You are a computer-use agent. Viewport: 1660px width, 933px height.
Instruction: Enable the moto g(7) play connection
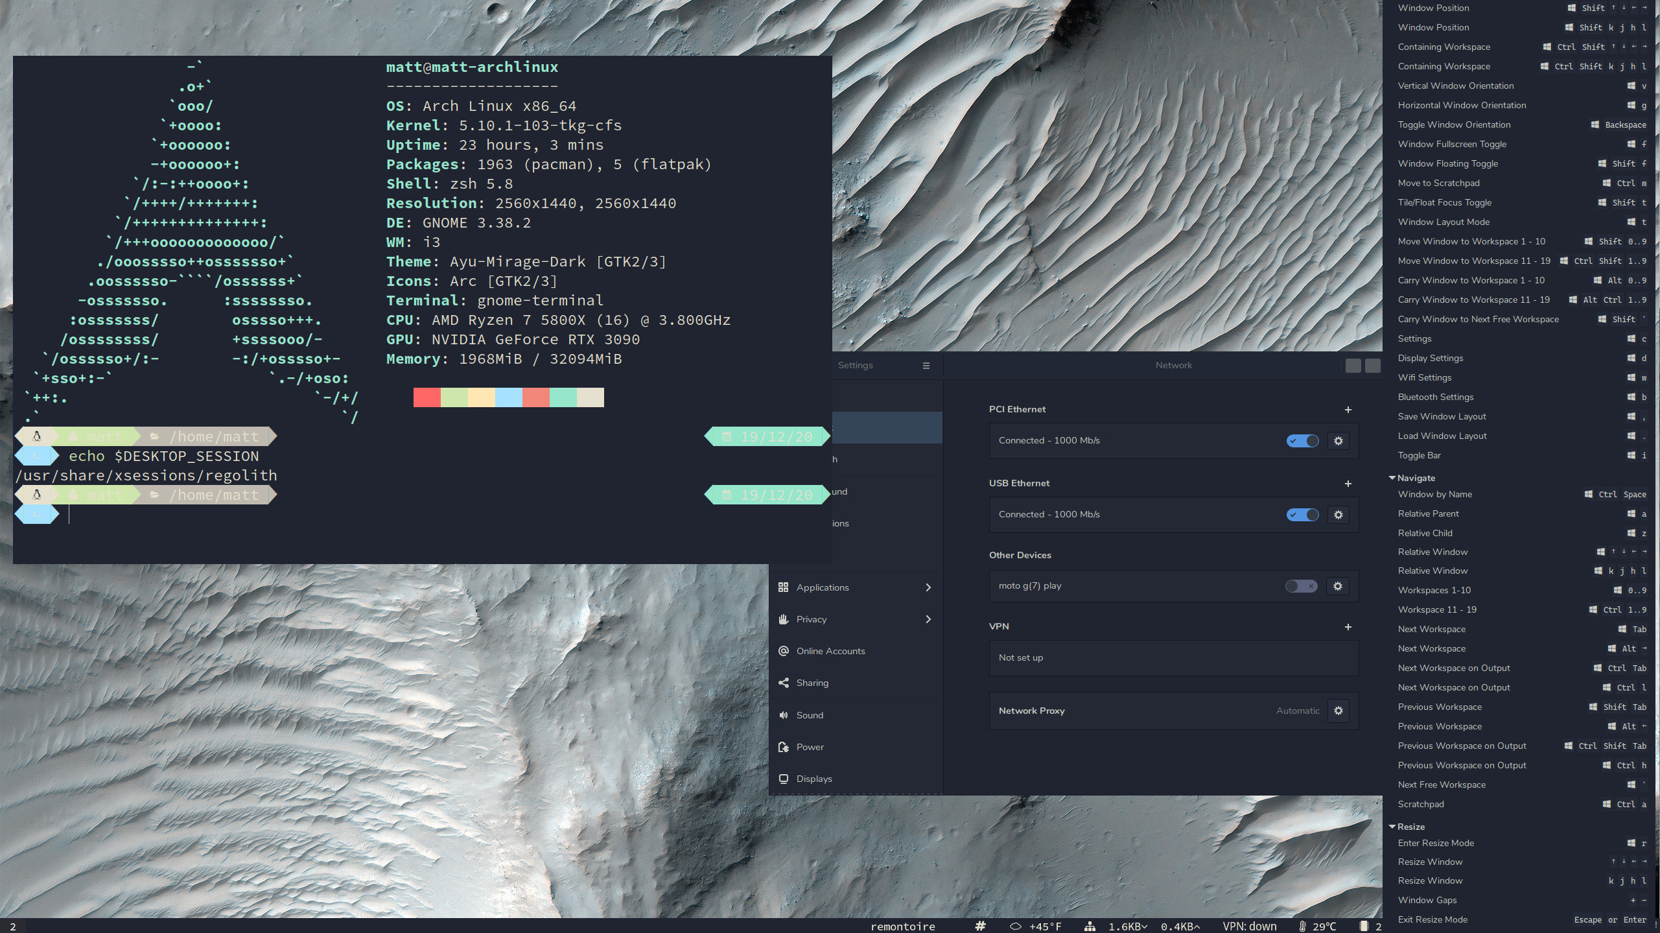pos(1301,586)
